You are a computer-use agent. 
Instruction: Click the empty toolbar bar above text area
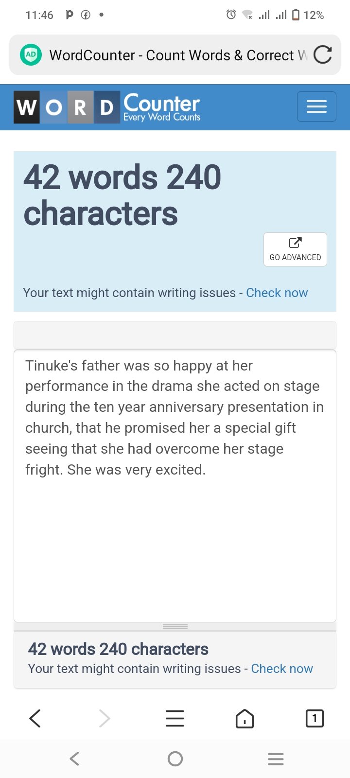(x=175, y=335)
